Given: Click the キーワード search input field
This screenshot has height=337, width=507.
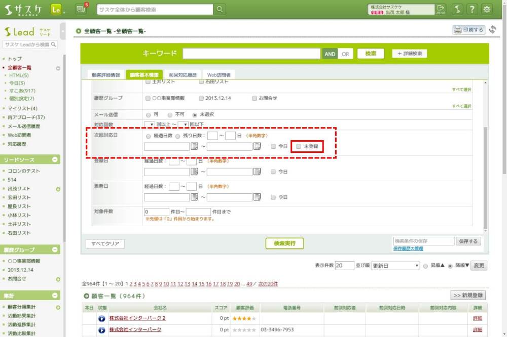Looking at the screenshot, I should click(251, 54).
